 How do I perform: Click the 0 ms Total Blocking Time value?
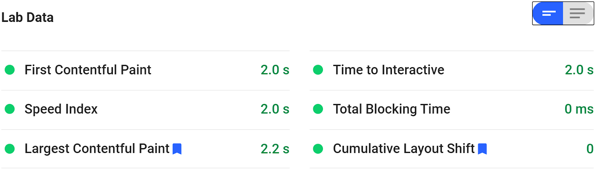point(579,109)
